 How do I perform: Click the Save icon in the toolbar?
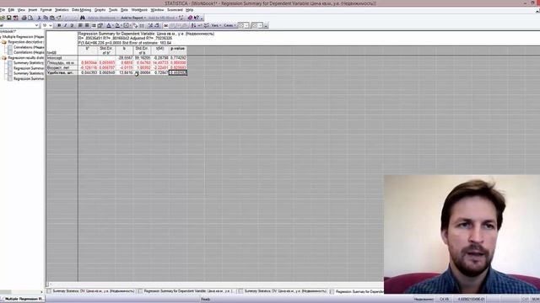9,18
